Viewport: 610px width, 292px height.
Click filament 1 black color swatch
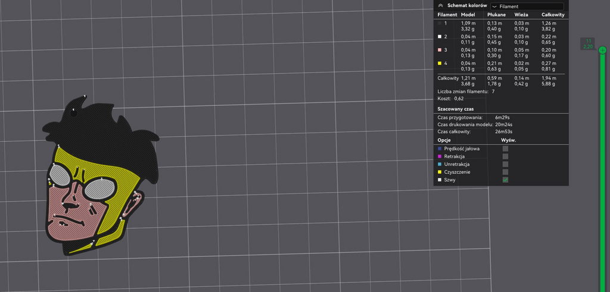440,23
